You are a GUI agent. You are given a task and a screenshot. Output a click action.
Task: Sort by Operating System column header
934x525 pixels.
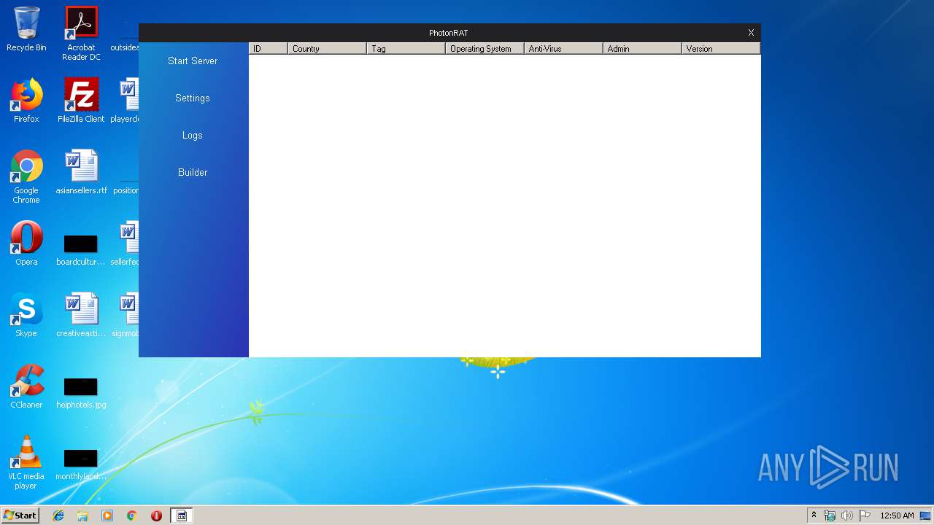(485, 49)
